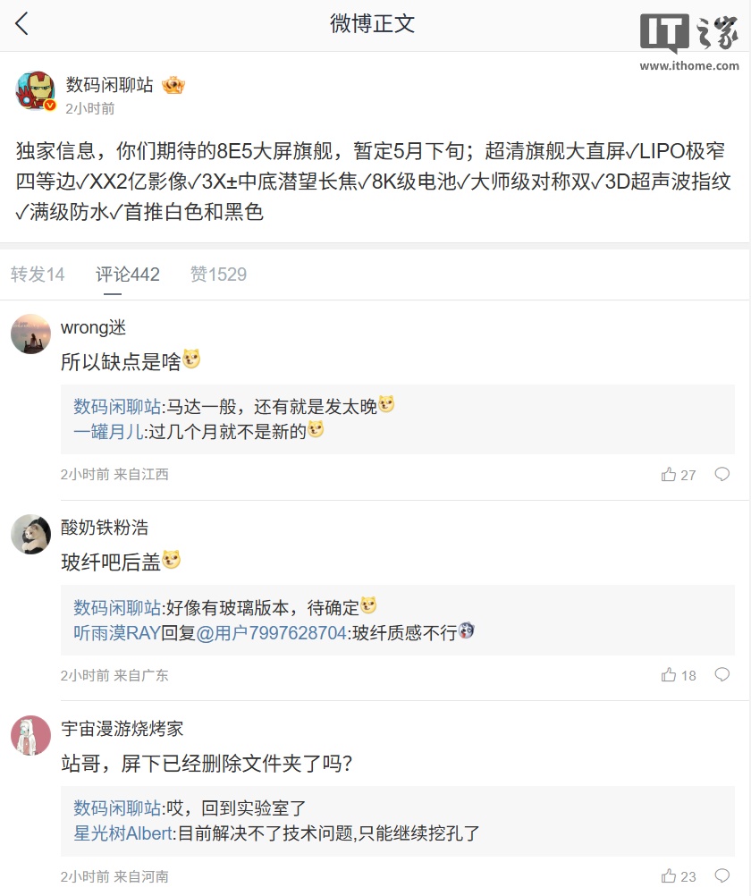The image size is (751, 896).
Task: Open 数码闲聊站 profile from post header name
Action: (109, 85)
